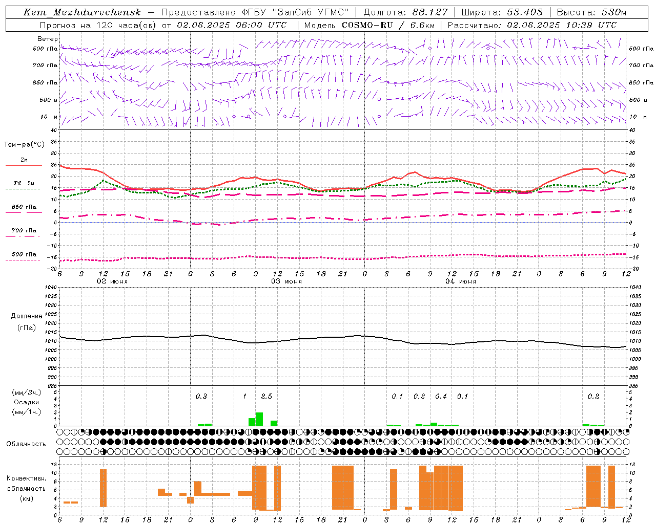656x524 pixels.
Task: Click the 850 гПа temperature legend entry
Action: (24, 207)
